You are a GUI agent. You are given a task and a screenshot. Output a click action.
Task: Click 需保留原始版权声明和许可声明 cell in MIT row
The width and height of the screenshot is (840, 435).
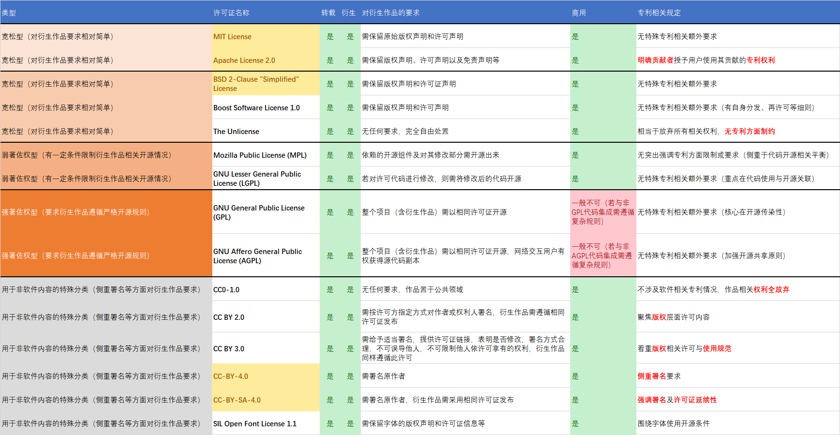coord(465,36)
